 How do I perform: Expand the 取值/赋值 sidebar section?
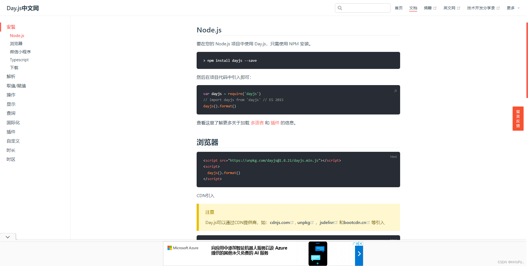pyautogui.click(x=16, y=86)
